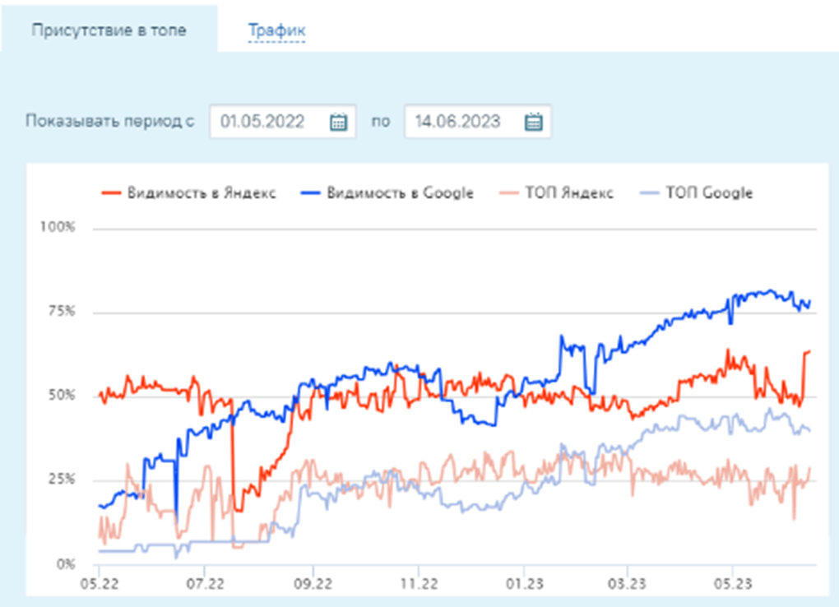Click the 01.23 x-axis label

tap(525, 583)
